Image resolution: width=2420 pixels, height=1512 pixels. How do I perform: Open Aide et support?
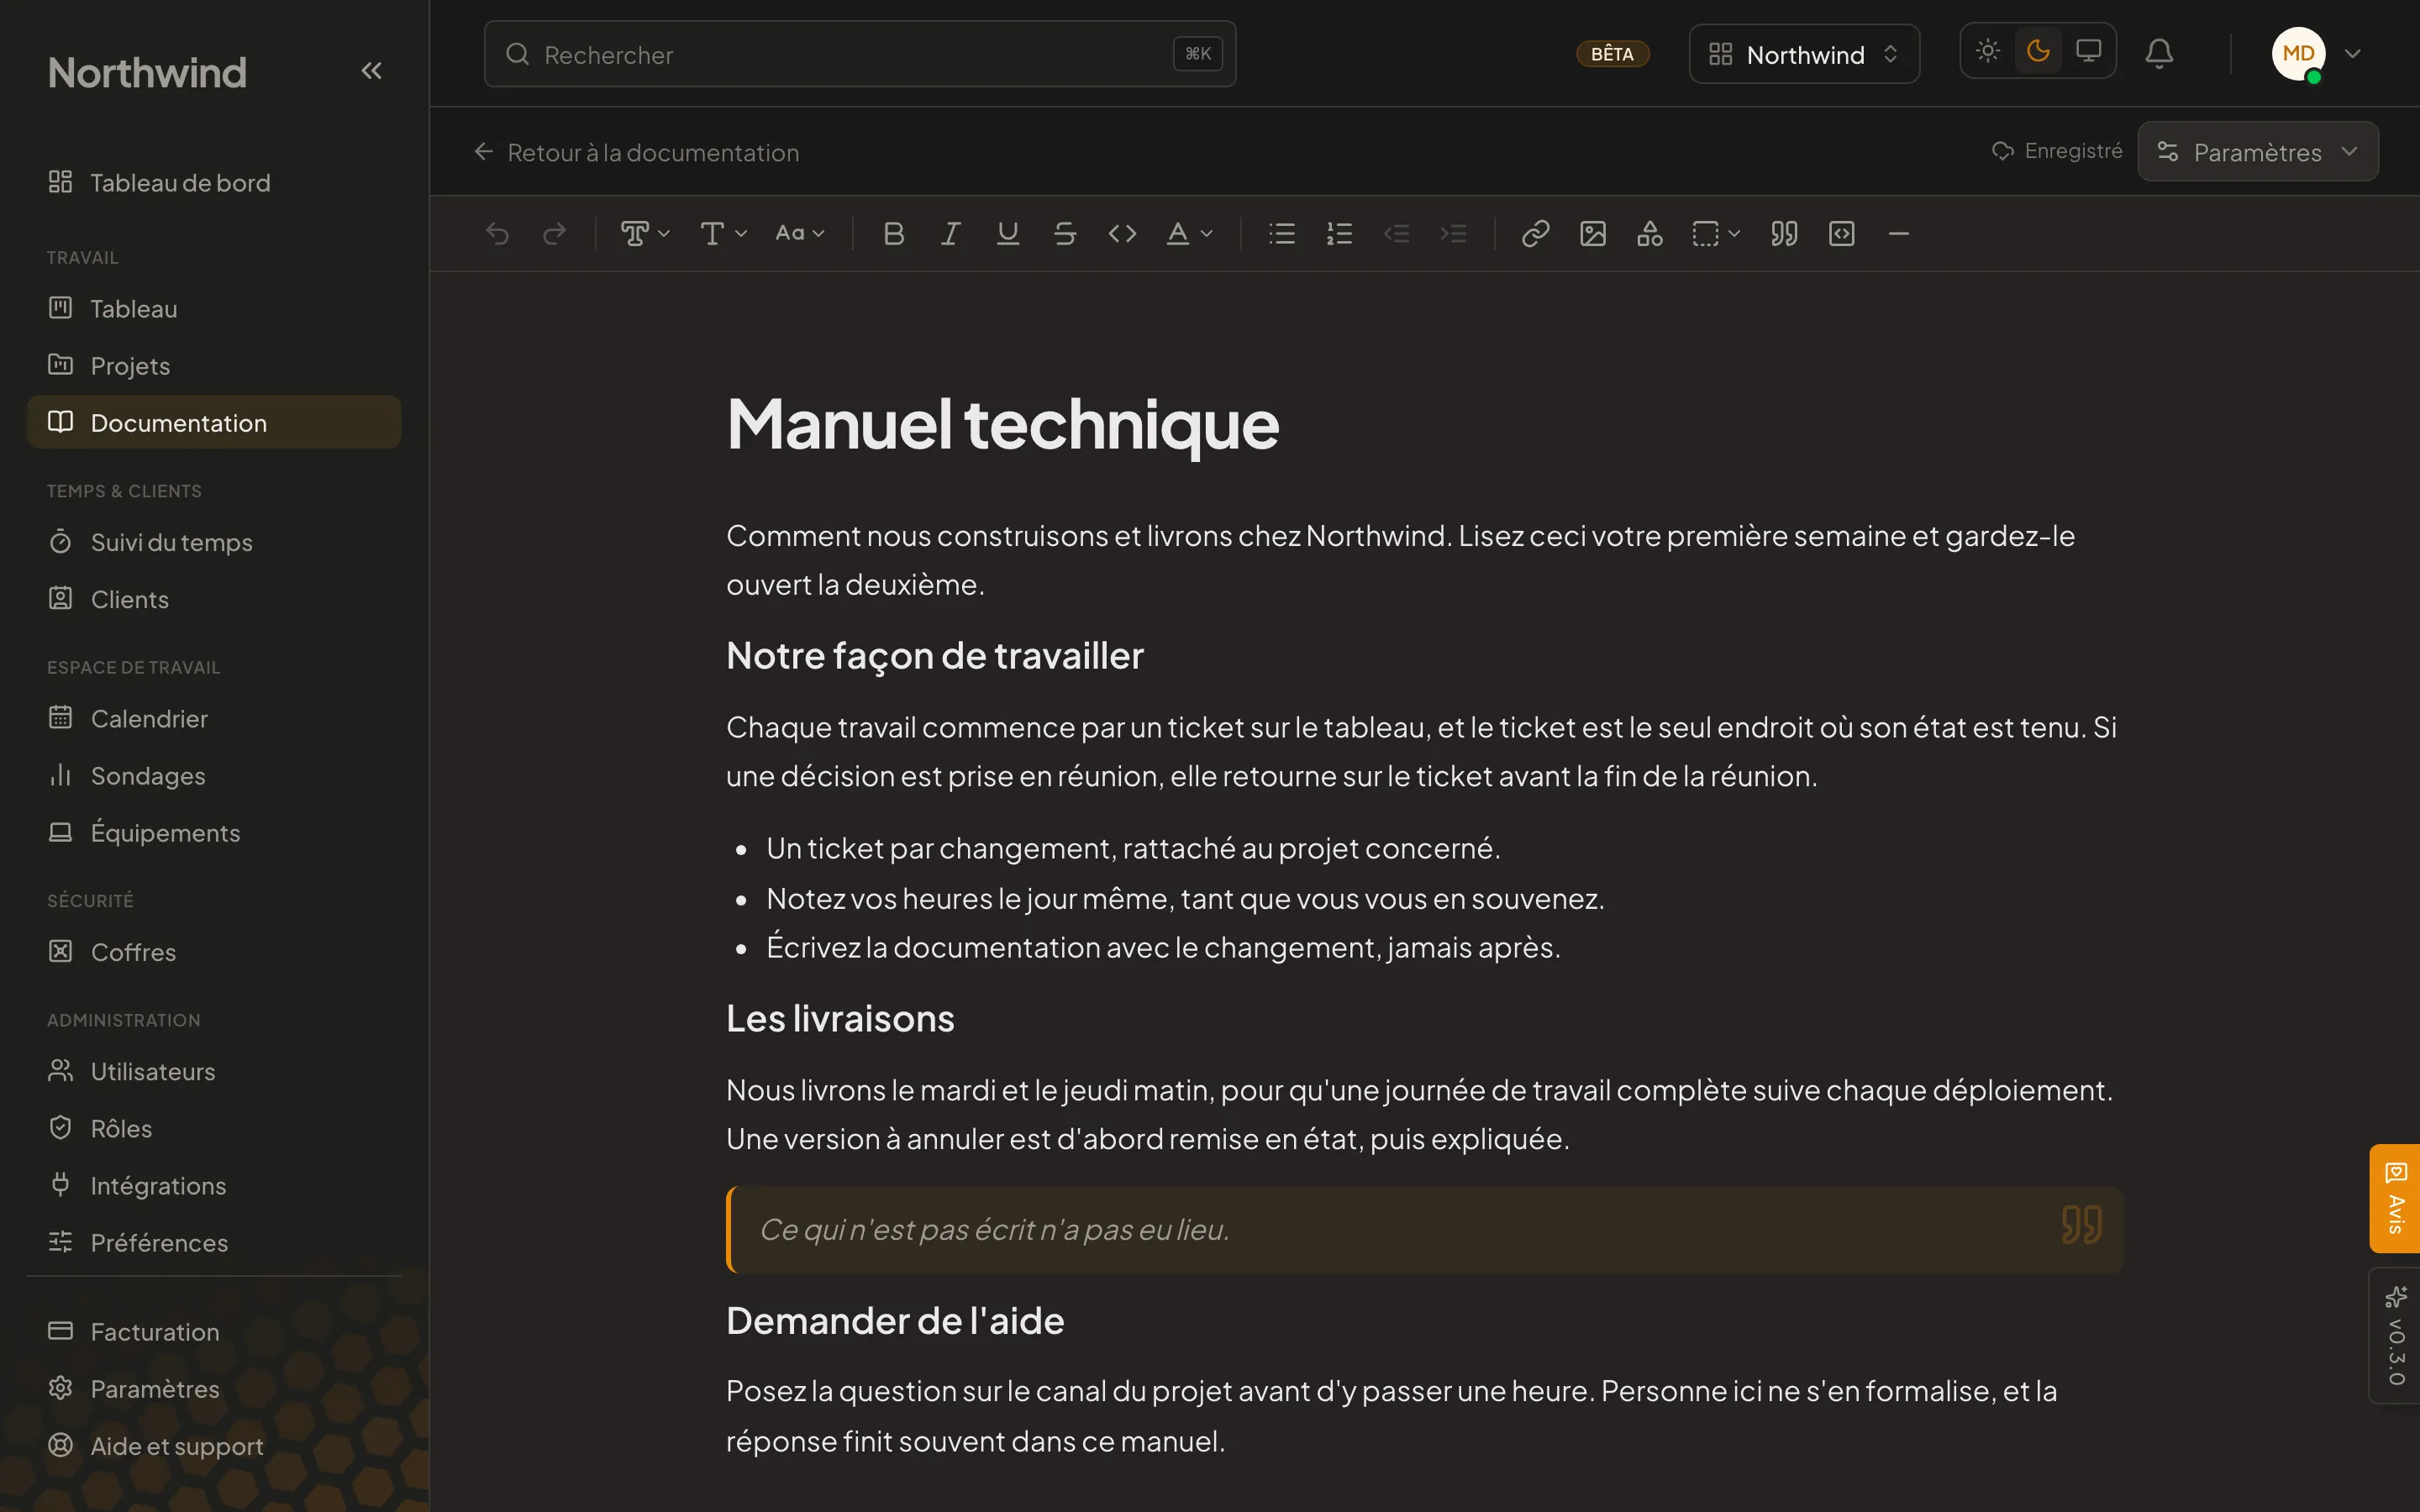pos(213,1446)
